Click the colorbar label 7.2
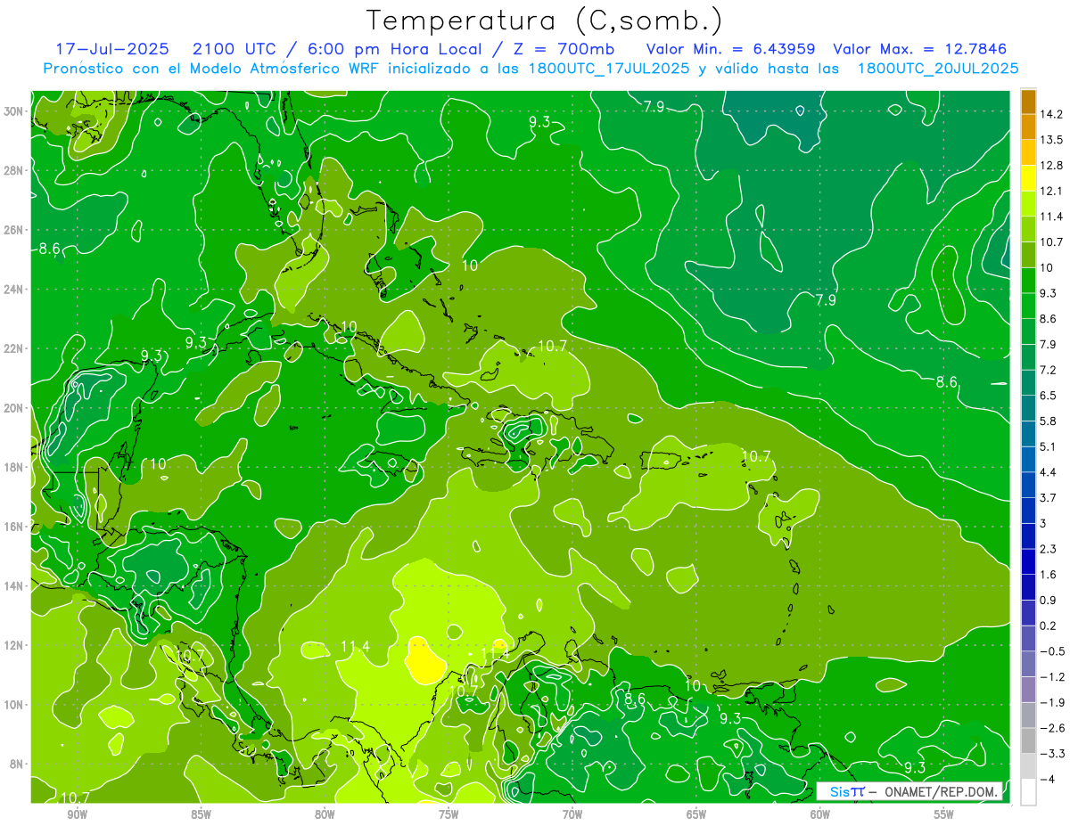The image size is (1070, 826). click(x=1049, y=370)
